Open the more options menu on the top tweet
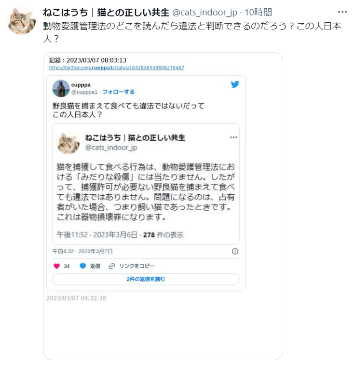This screenshot has width=356, height=366. [342, 12]
